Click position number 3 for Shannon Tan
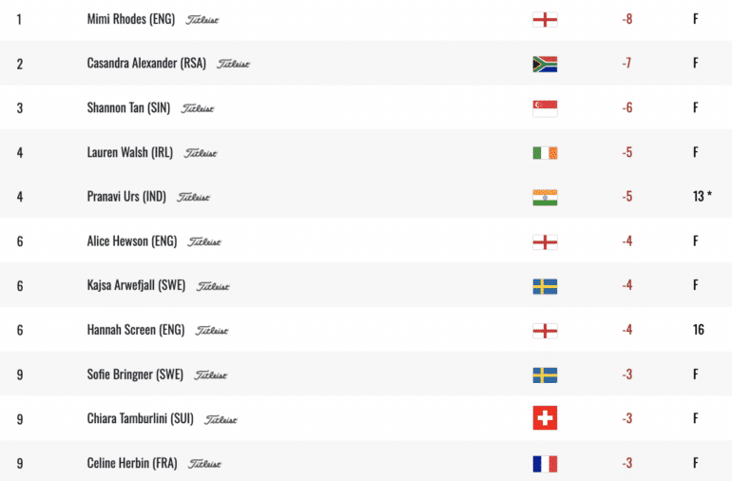 click(x=20, y=108)
